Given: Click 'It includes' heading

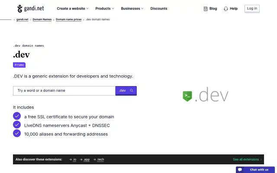Looking at the screenshot, I should point(23,107).
